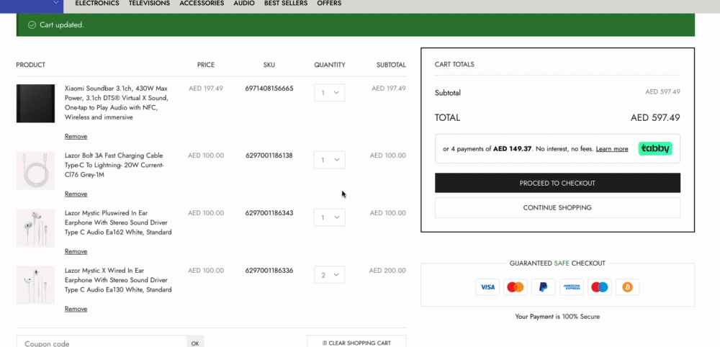720x347 pixels.
Task: Click the AED 197.49 price cell
Action: tap(206, 88)
